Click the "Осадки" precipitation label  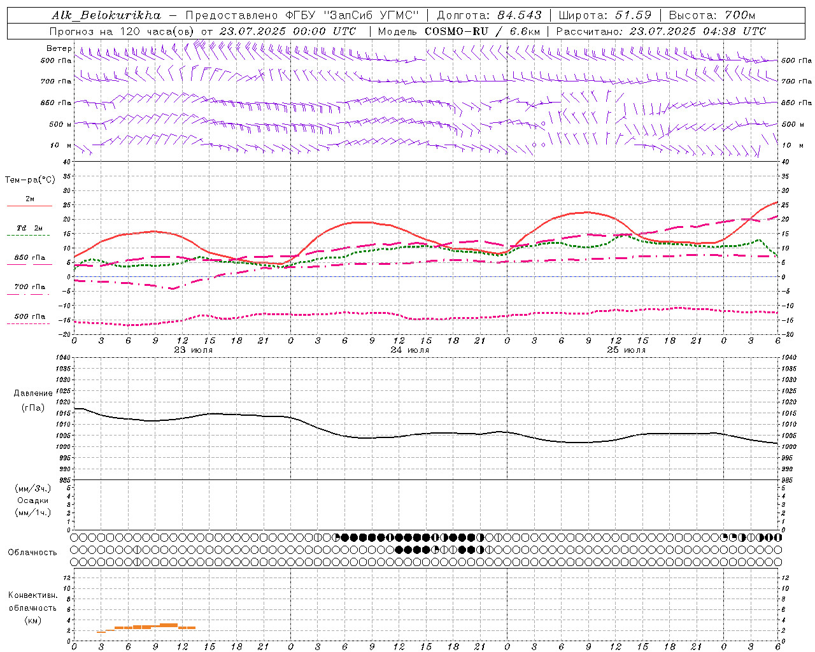click(33, 500)
